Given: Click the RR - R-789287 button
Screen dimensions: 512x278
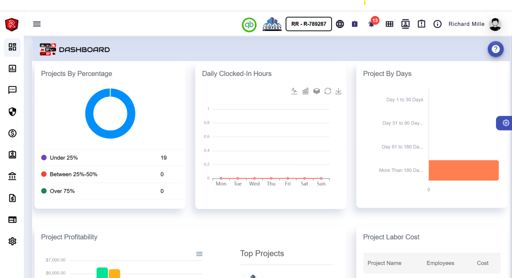Looking at the screenshot, I should tap(308, 24).
